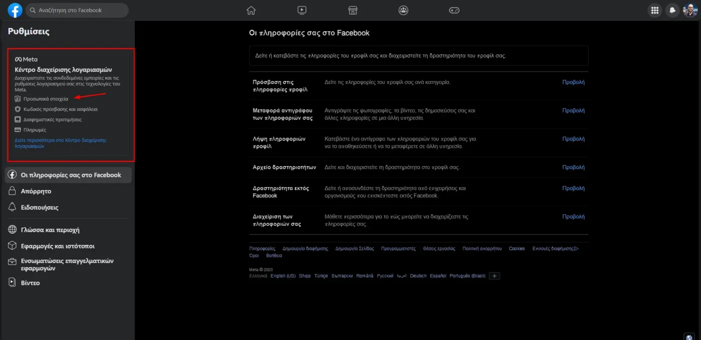Click the Facebook search field
The width and height of the screenshot is (701, 340).
tap(77, 10)
